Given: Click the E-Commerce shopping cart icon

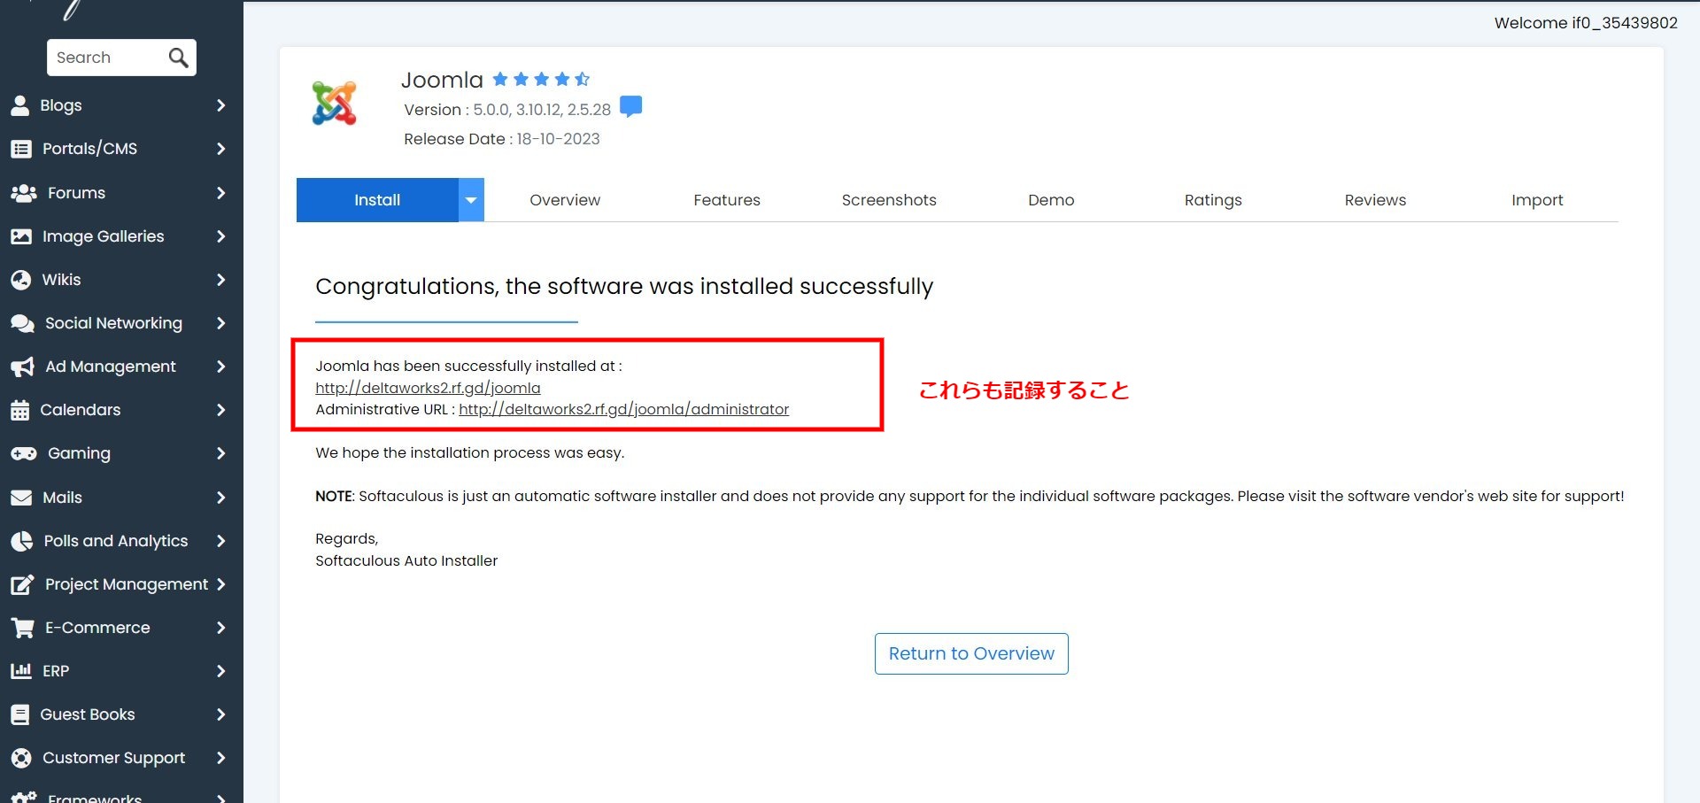Looking at the screenshot, I should click(x=22, y=628).
